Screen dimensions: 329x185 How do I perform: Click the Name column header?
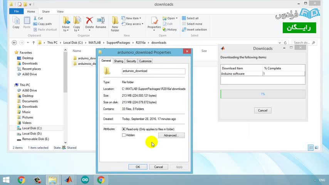click(x=77, y=51)
